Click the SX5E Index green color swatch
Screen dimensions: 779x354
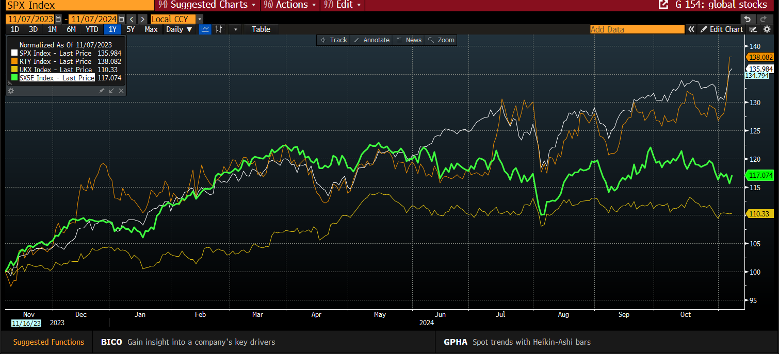click(x=14, y=78)
